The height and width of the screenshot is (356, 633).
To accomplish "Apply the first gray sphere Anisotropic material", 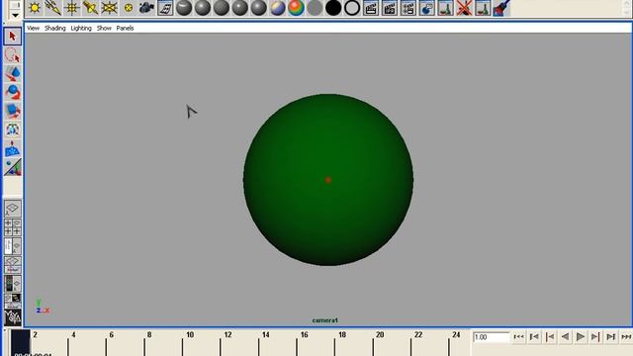I will [184, 8].
